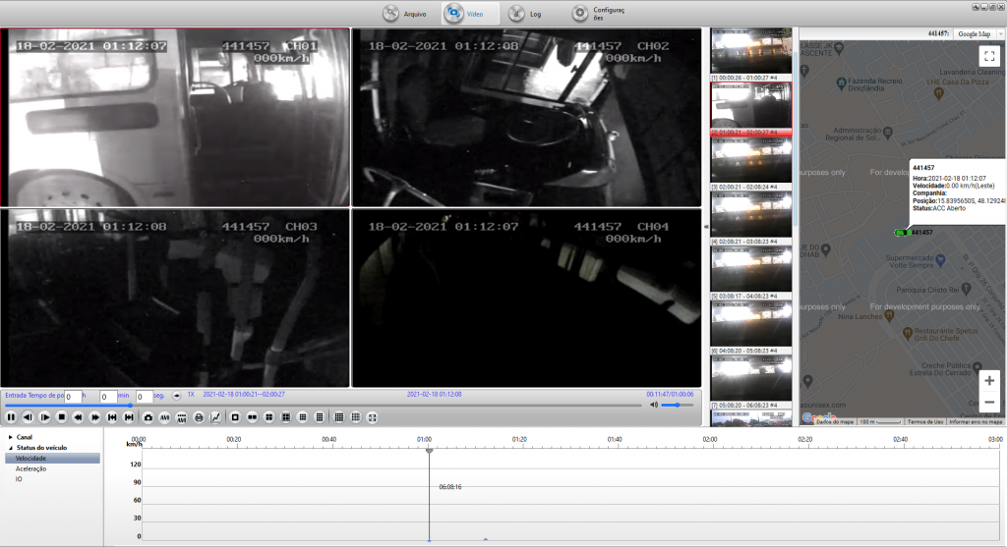Switch to single-view layout
Image resolution: width=1007 pixels, height=547 pixels.
(x=236, y=417)
